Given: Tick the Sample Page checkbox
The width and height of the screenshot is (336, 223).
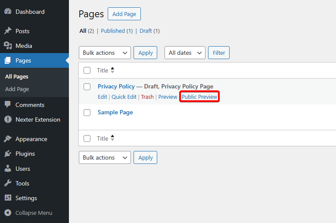Looking at the screenshot, I should pos(87,113).
